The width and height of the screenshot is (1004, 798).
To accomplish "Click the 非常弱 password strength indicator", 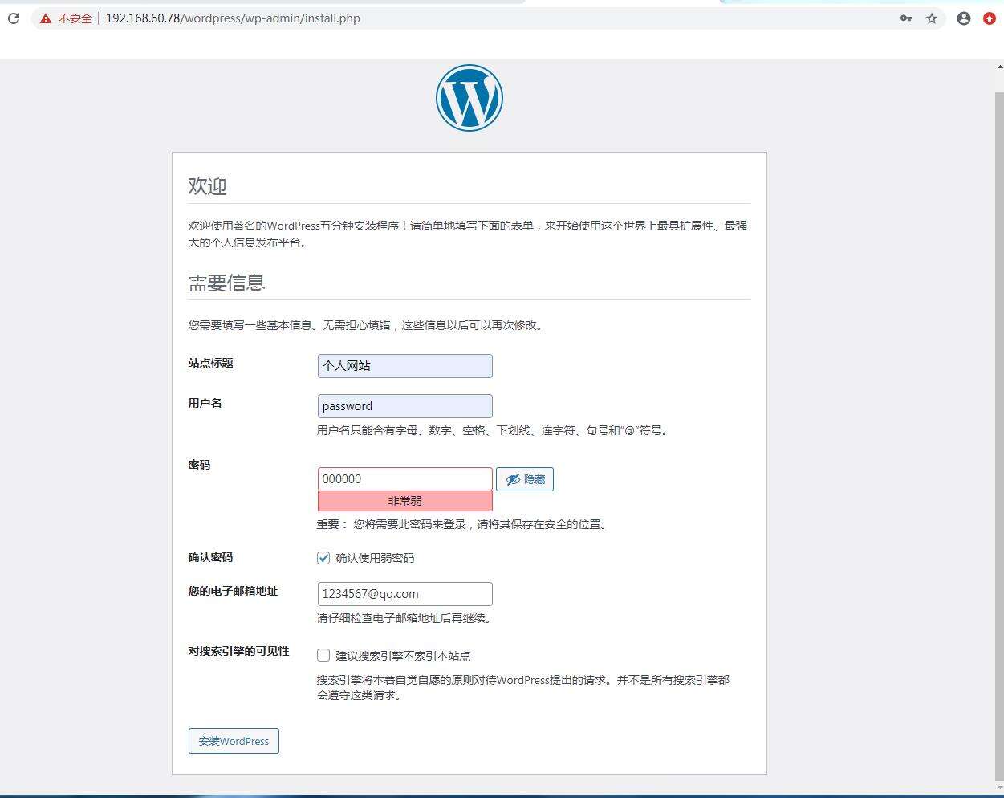I will click(405, 501).
